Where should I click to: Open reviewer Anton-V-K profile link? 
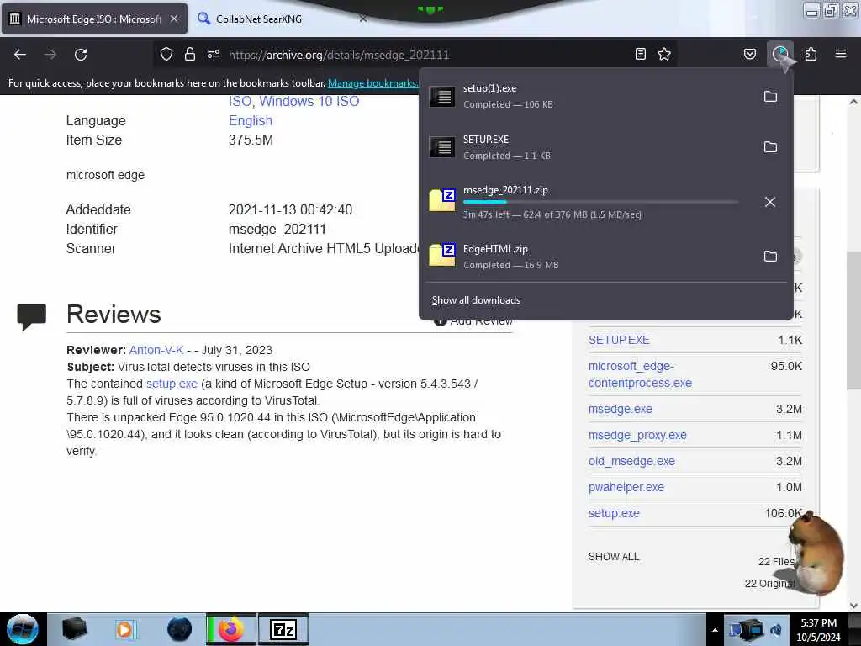click(x=156, y=350)
